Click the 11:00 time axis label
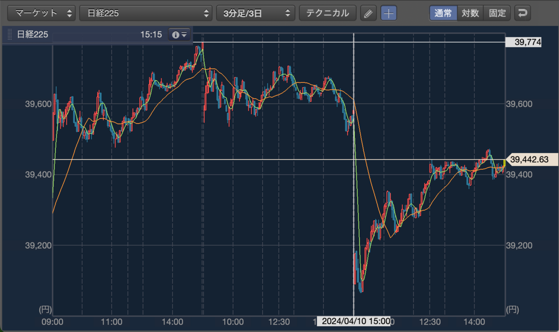 coord(111,322)
